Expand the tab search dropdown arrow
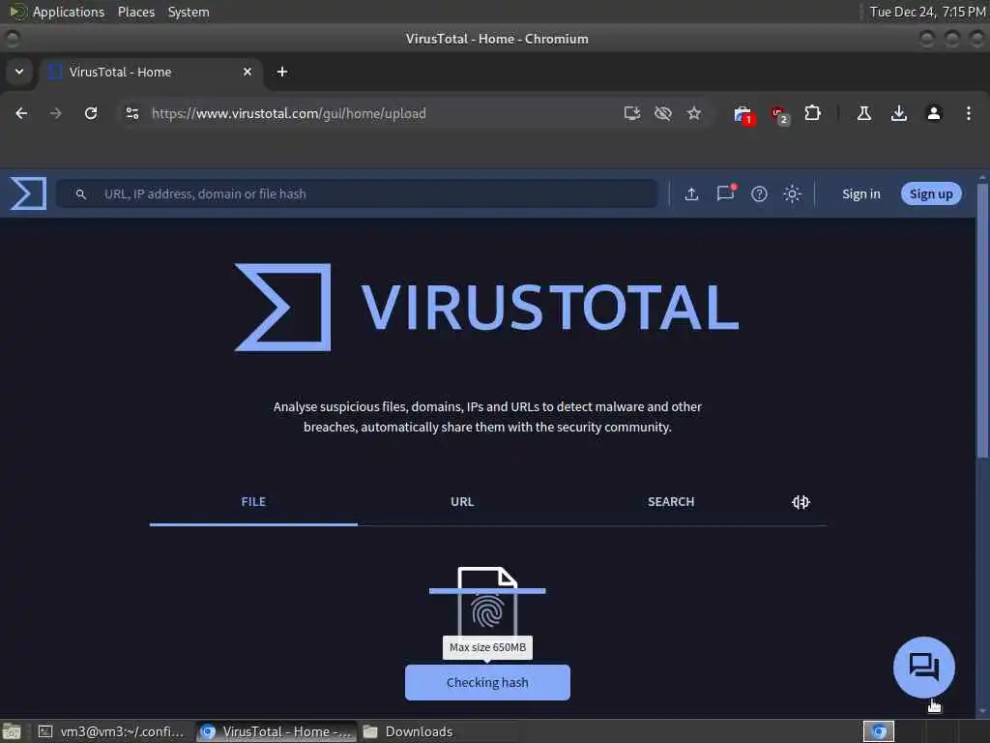Screen dimensions: 990x743 coord(19,72)
